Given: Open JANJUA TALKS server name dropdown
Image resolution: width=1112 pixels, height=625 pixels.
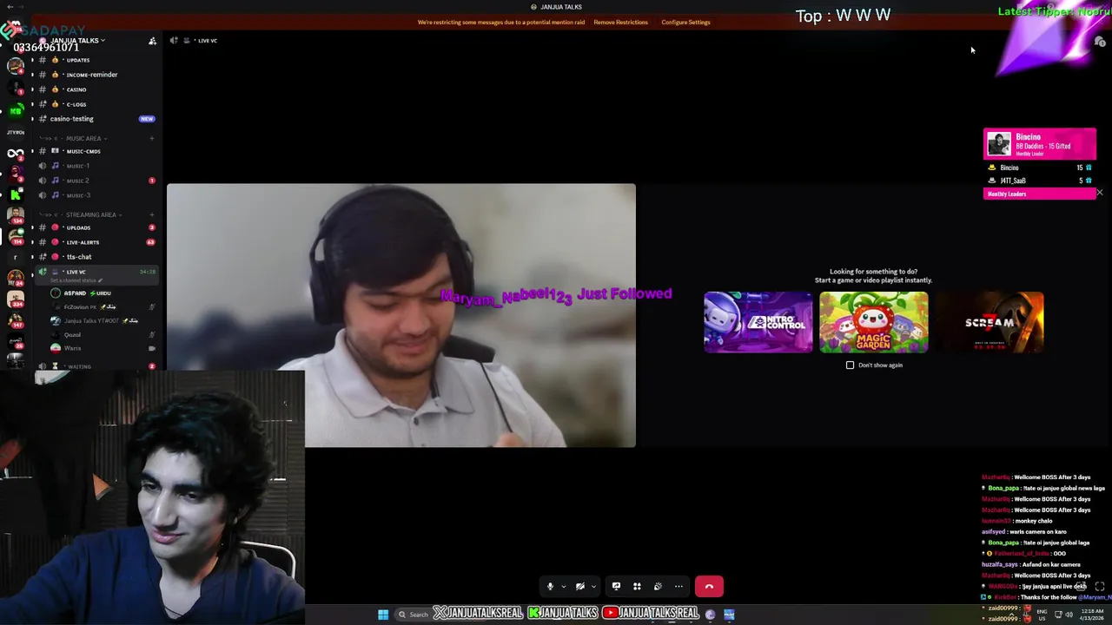Looking at the screenshot, I should 78,41.
